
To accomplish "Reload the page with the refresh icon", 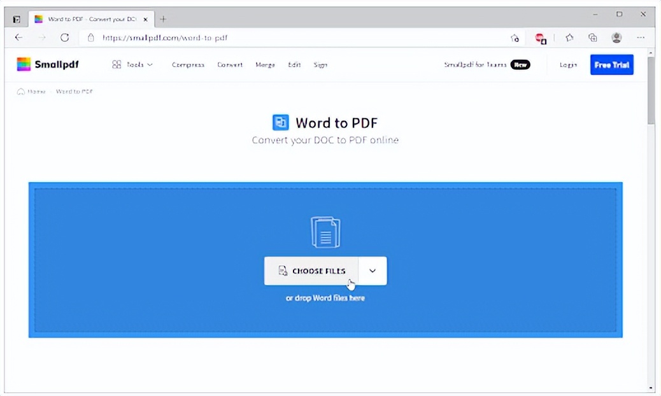I will (64, 38).
